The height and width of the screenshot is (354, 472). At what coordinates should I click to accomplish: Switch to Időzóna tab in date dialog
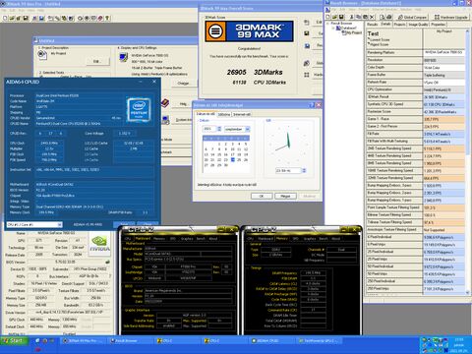tap(224, 114)
